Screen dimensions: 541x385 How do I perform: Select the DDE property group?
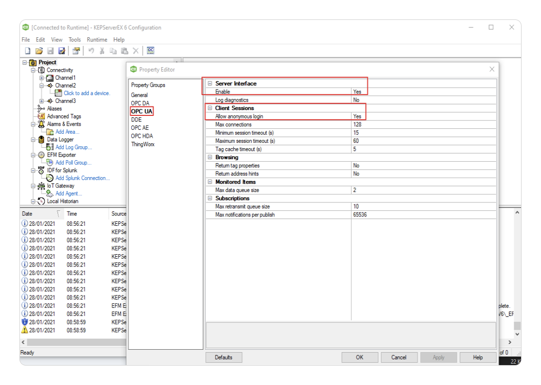click(x=136, y=119)
